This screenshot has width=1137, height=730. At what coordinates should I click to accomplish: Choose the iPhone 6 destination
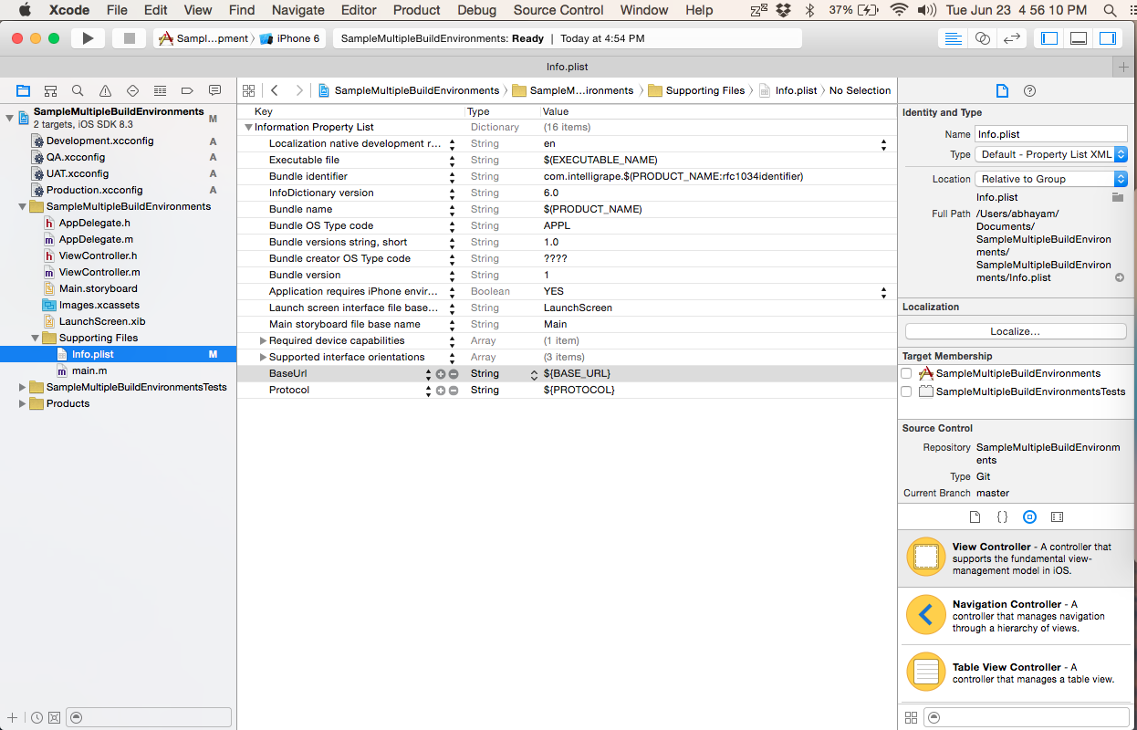click(289, 38)
